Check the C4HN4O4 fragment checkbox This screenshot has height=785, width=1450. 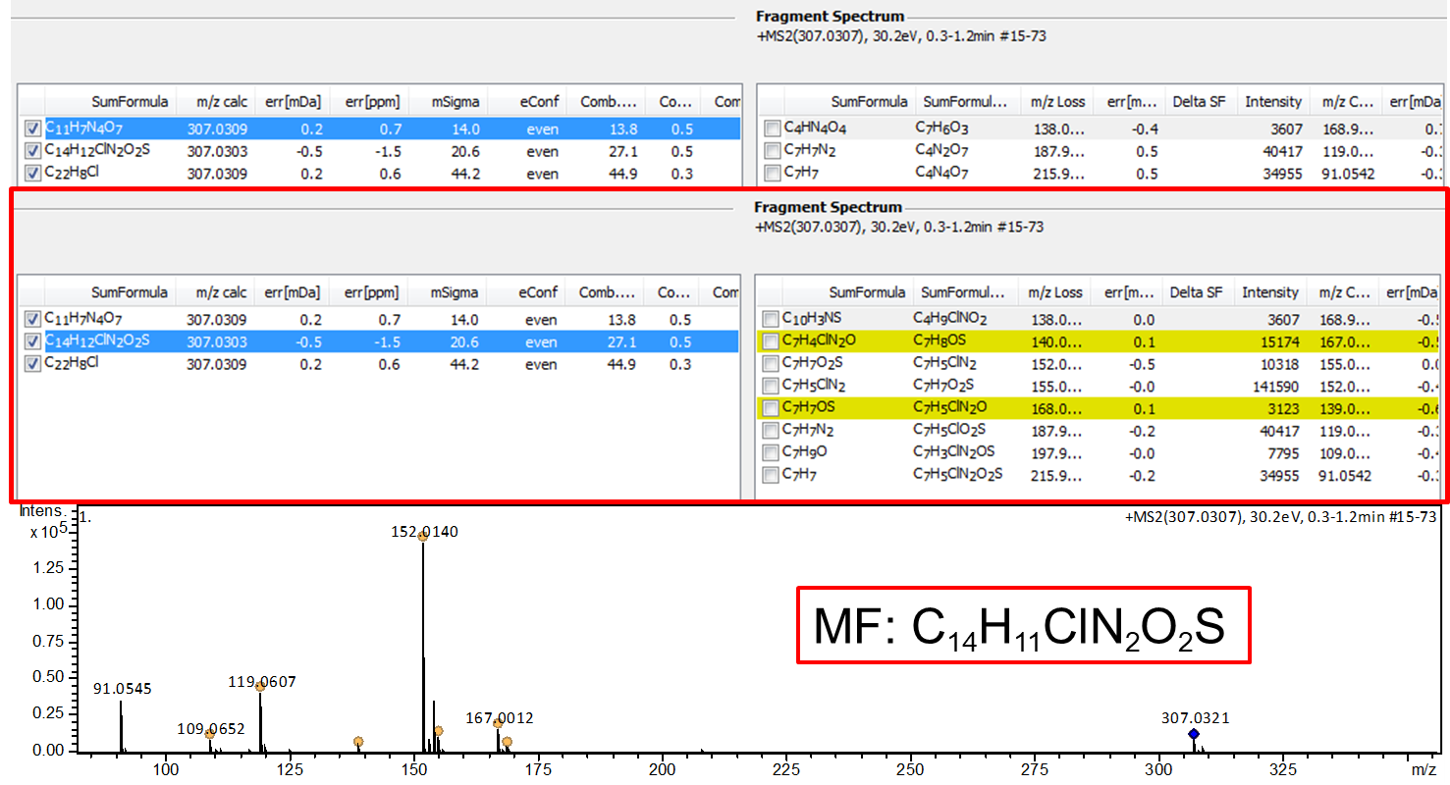coord(771,129)
